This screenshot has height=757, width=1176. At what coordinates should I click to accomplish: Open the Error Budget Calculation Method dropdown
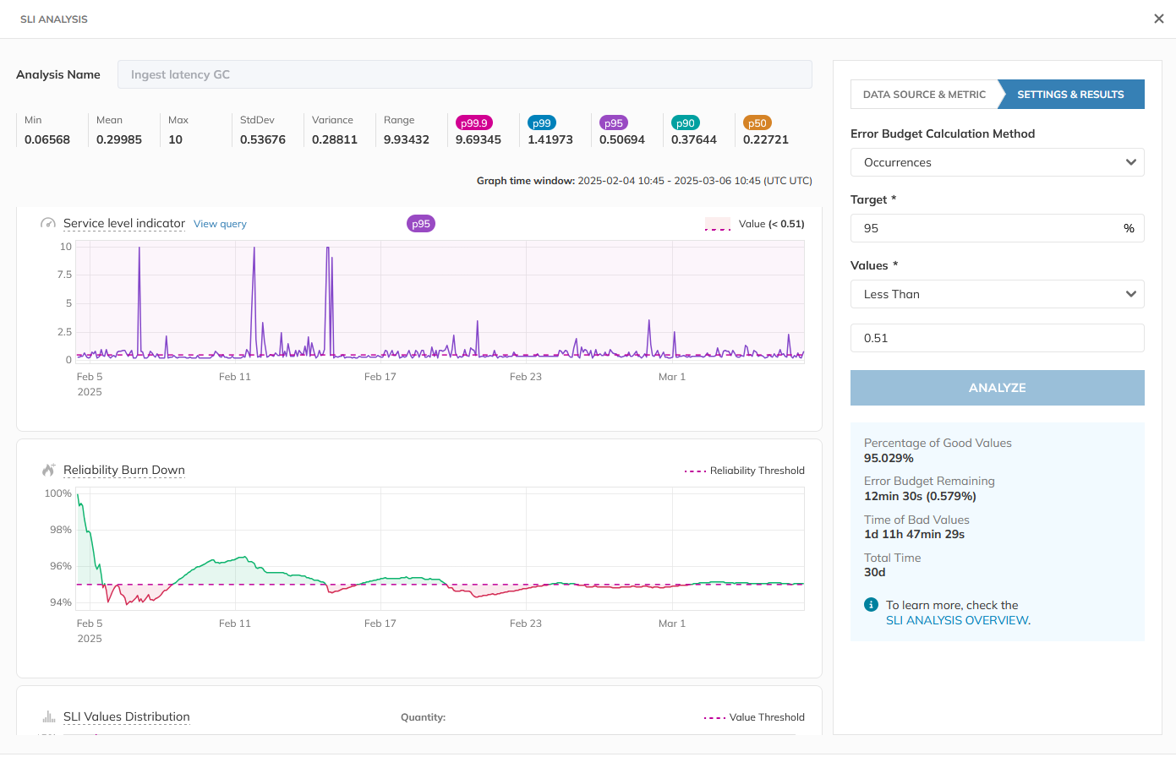pyautogui.click(x=997, y=162)
